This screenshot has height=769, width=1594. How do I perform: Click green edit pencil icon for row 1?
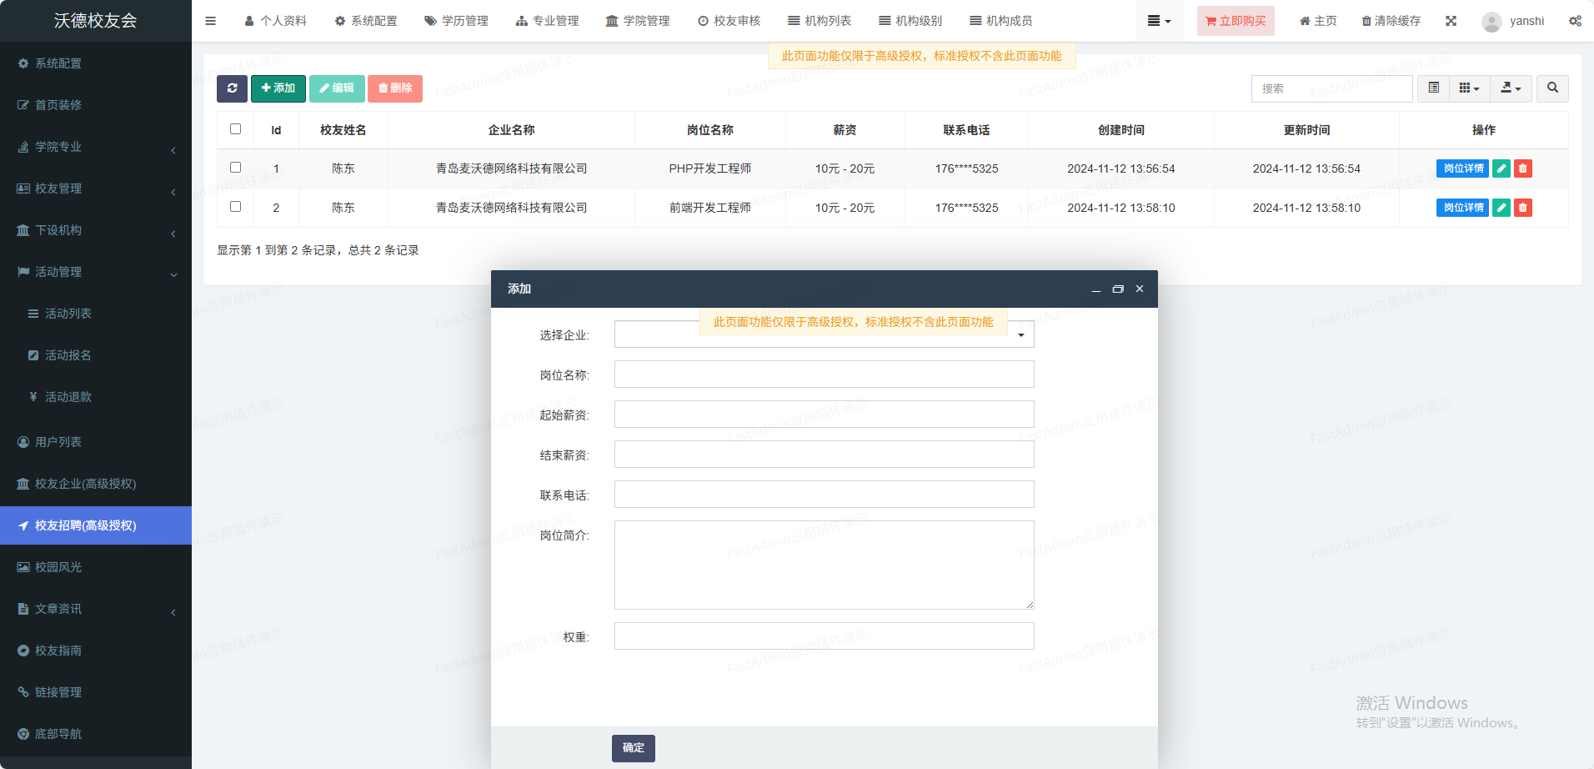(x=1501, y=168)
